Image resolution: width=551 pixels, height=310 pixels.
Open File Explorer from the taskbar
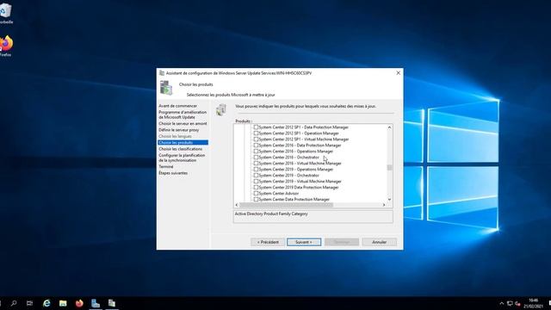coord(63,303)
